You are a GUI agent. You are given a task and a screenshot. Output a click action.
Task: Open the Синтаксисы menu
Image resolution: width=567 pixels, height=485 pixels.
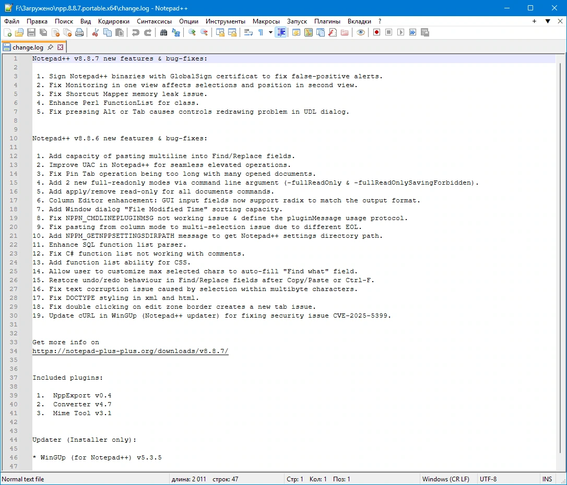pos(154,21)
